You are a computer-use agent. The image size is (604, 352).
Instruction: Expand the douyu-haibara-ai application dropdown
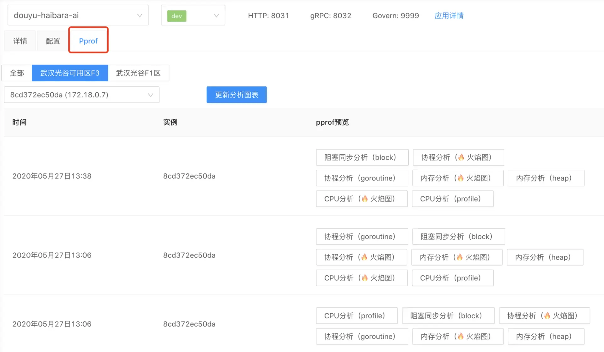pos(78,15)
